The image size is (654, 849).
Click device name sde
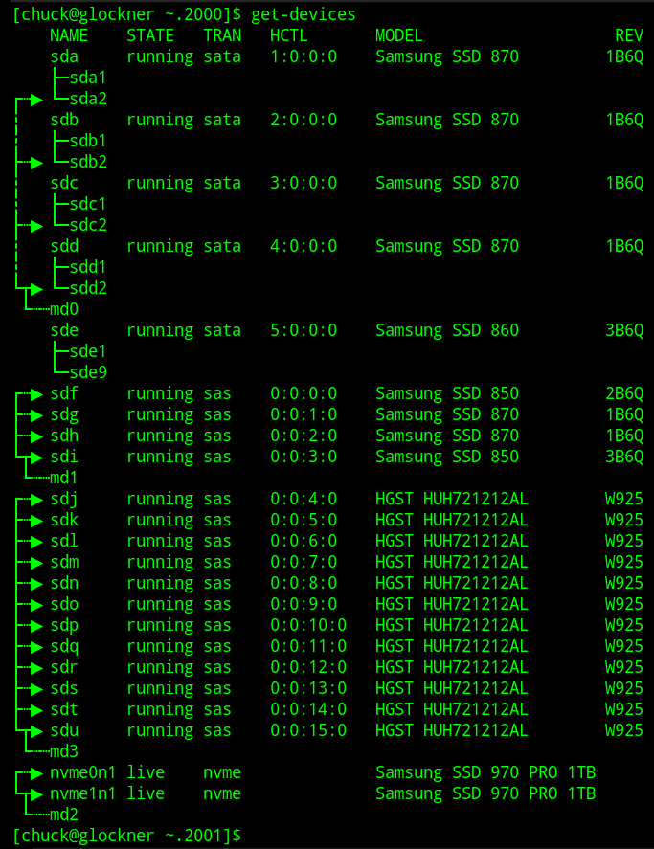(x=64, y=330)
